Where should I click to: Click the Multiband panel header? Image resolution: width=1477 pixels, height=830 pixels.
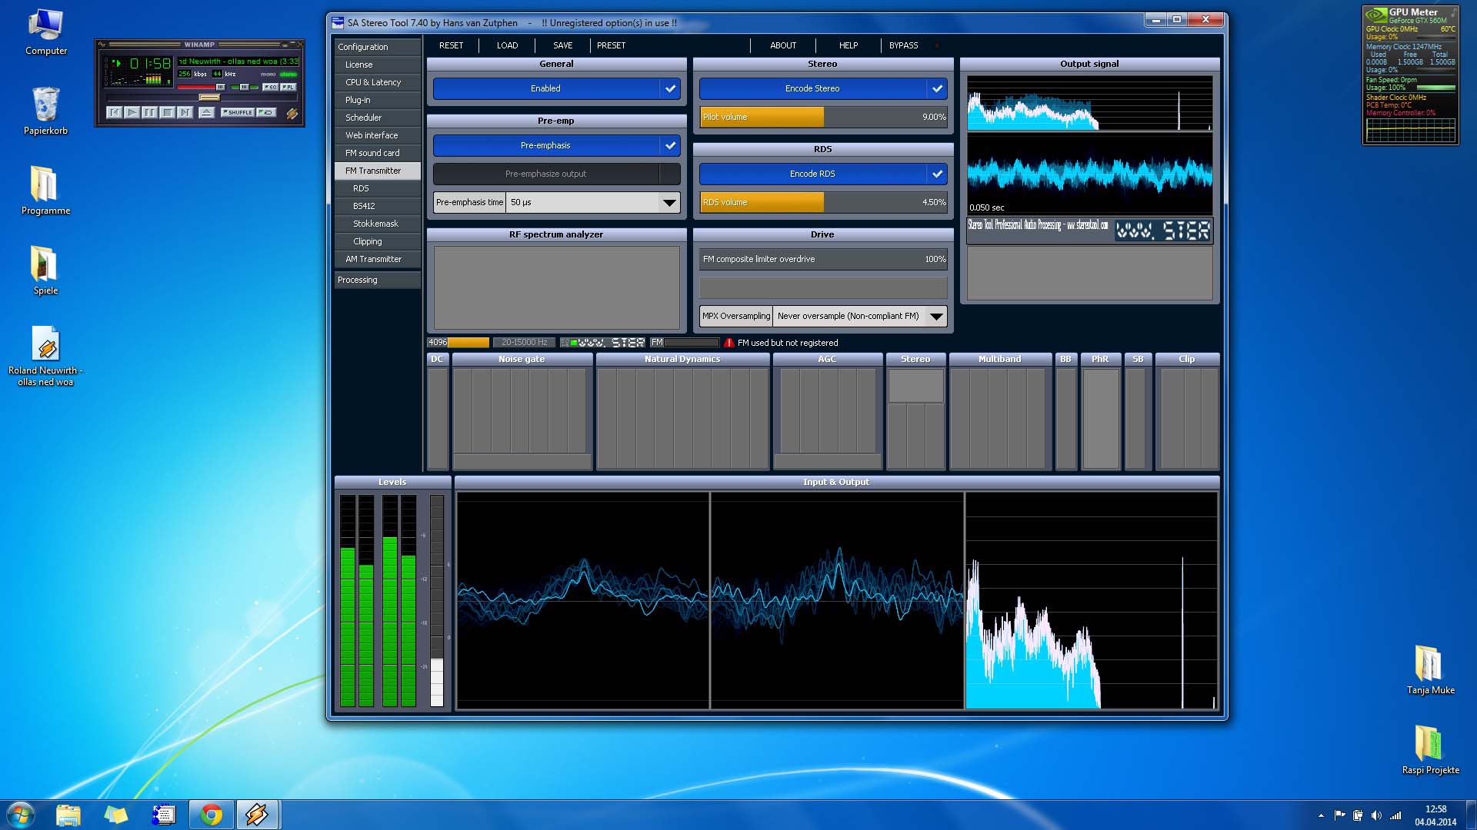pyautogui.click(x=1000, y=359)
